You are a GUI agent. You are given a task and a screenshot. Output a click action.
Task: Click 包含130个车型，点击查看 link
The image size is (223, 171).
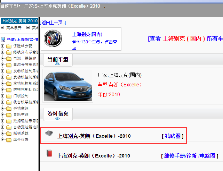(95, 45)
